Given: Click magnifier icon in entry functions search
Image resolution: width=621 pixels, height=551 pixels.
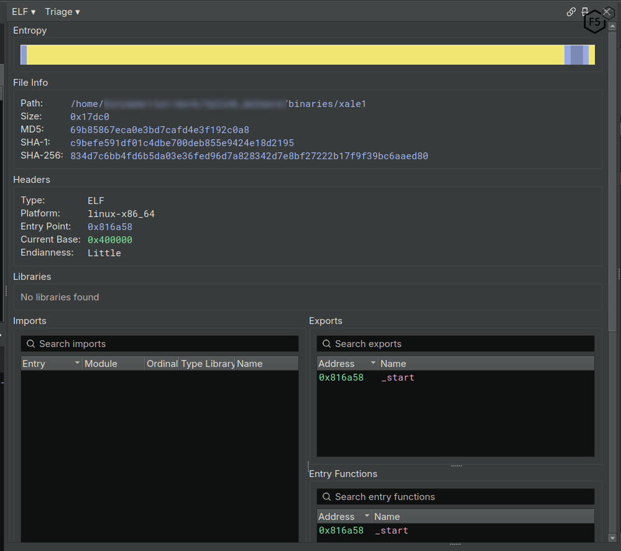Looking at the screenshot, I should pos(326,497).
